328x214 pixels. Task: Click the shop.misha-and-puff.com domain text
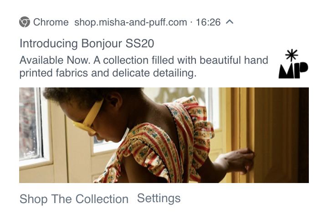[x=131, y=22]
